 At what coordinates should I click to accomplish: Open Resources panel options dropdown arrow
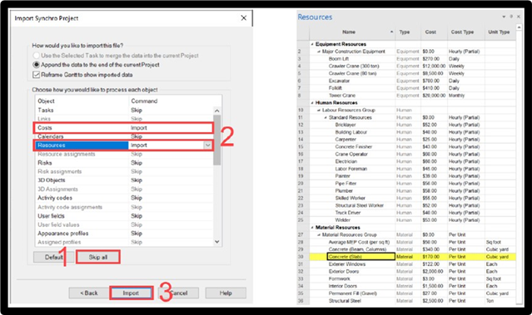pos(504,17)
